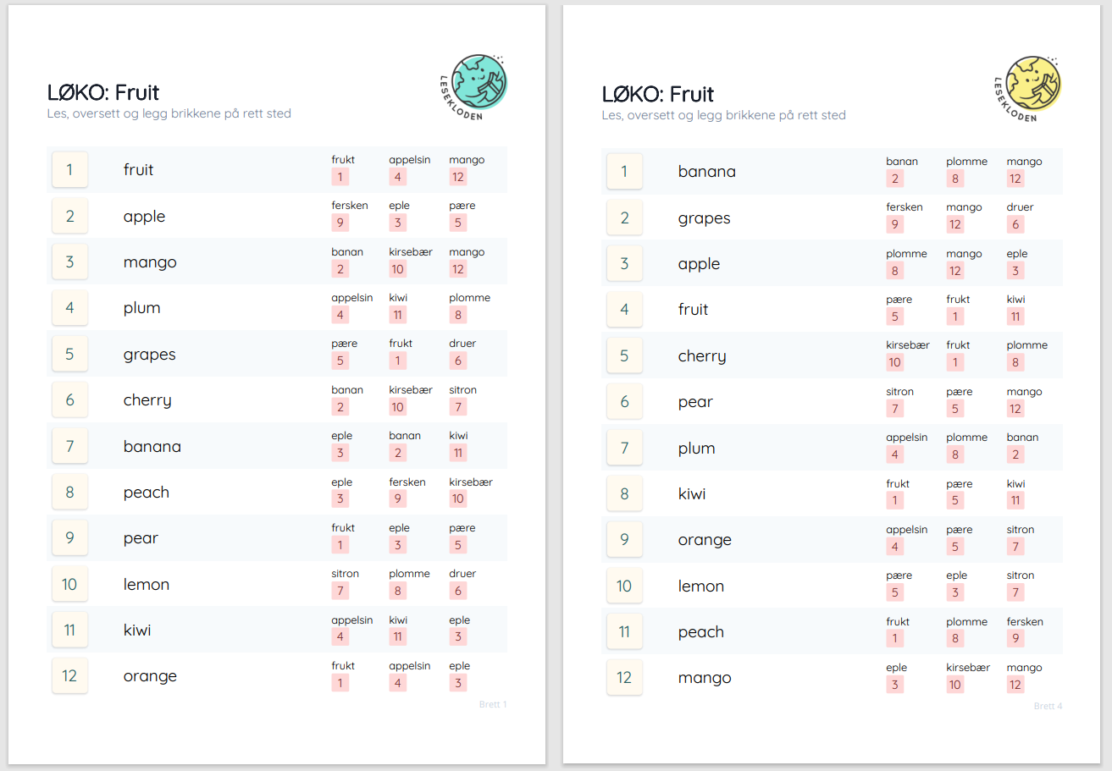
Task: Click the teal Lesekloden globe logo
Action: 479,82
